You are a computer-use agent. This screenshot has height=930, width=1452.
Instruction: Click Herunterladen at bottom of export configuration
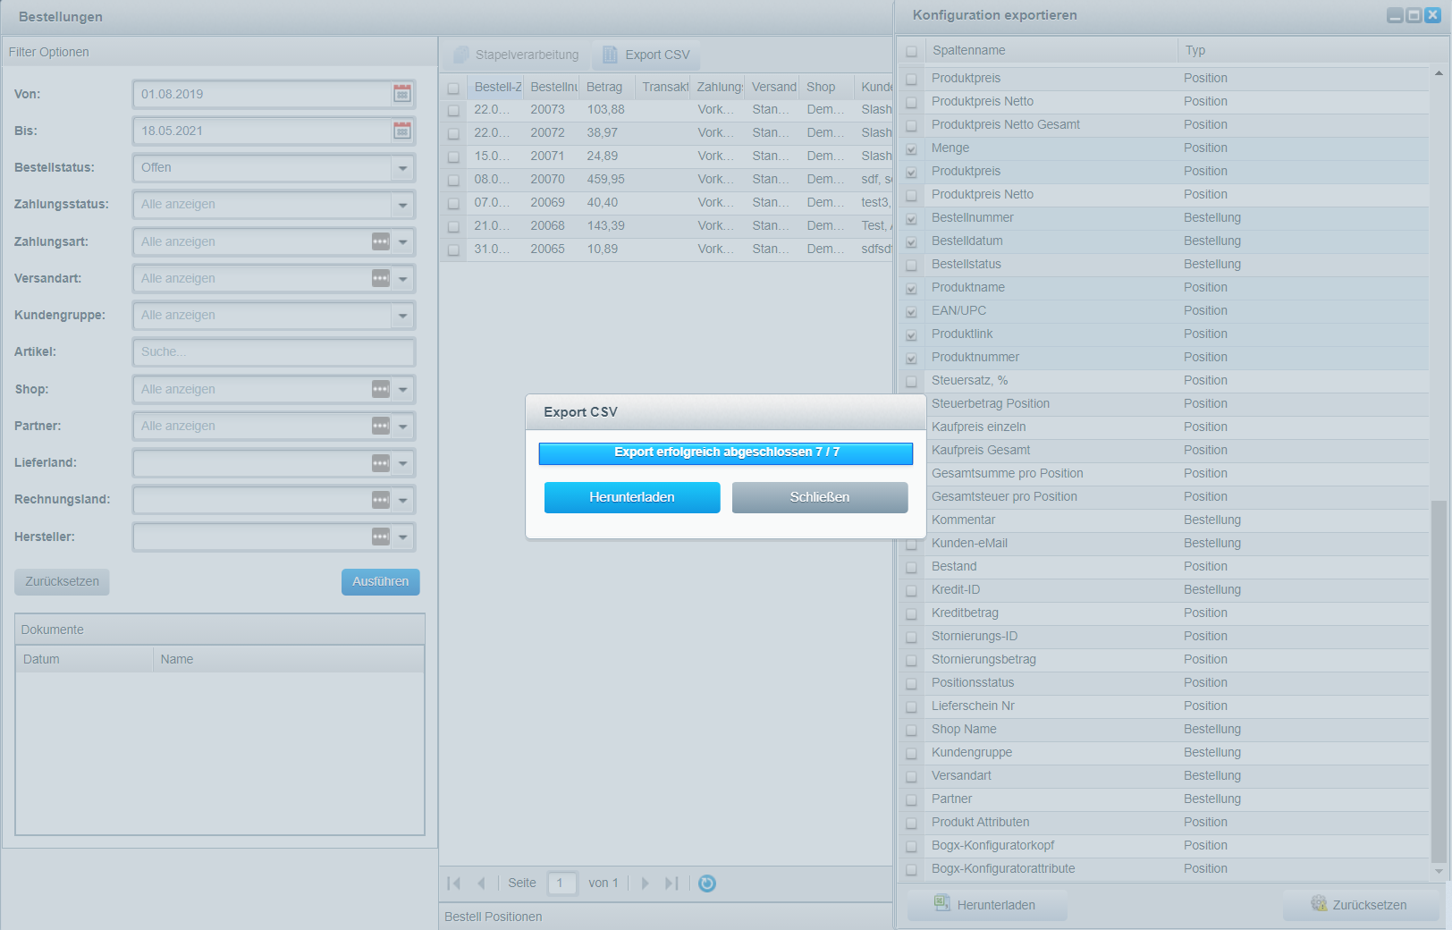[x=986, y=905]
